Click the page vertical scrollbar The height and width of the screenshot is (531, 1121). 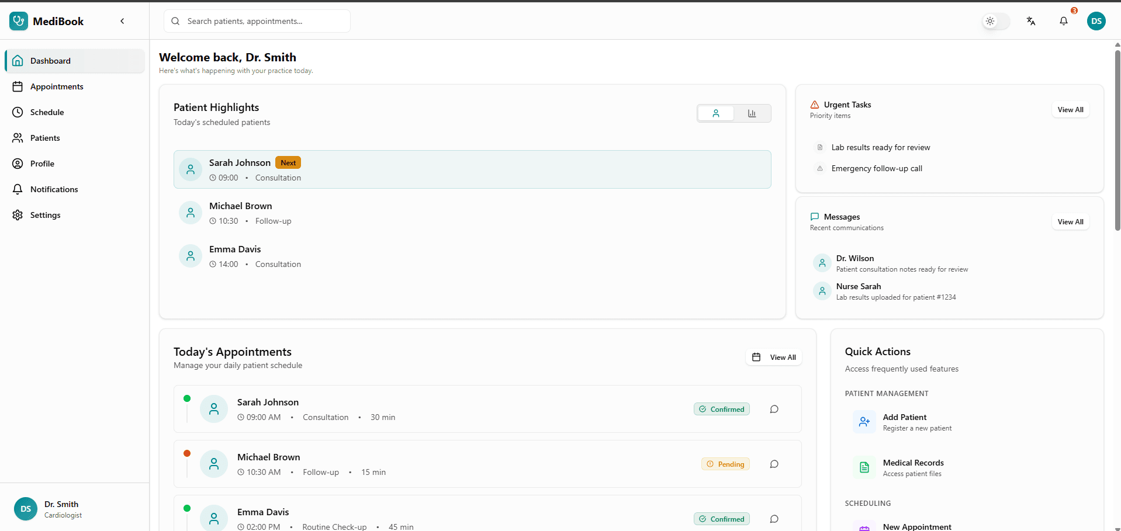coord(1117,140)
